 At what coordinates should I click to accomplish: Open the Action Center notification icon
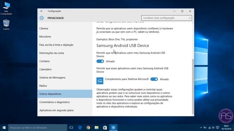click(218, 128)
